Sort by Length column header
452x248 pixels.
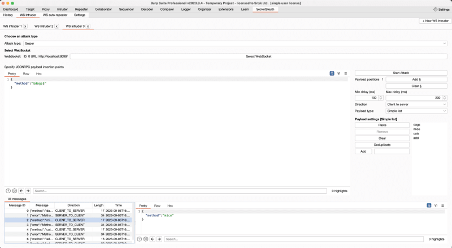[98, 205]
